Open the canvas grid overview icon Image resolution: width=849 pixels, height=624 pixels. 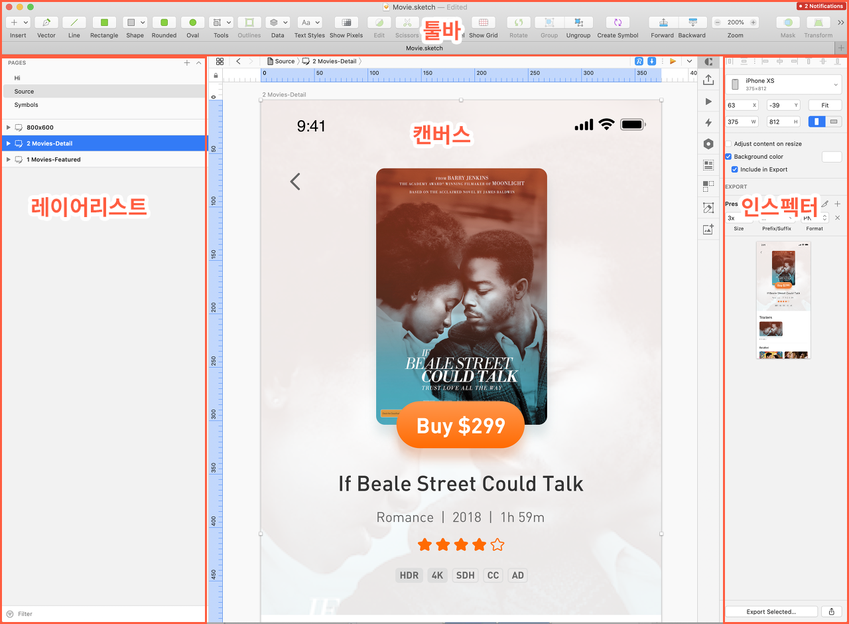pyautogui.click(x=220, y=61)
